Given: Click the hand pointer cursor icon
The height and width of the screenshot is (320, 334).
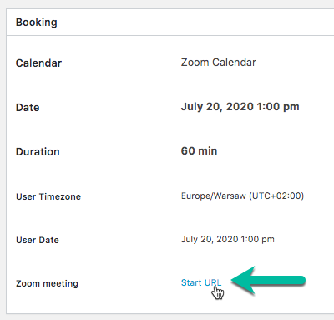Looking at the screenshot, I should tap(218, 292).
